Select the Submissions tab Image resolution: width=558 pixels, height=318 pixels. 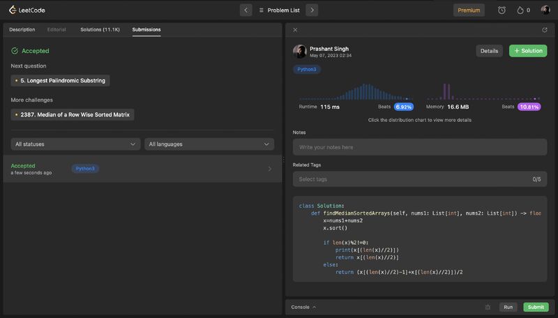tap(146, 29)
